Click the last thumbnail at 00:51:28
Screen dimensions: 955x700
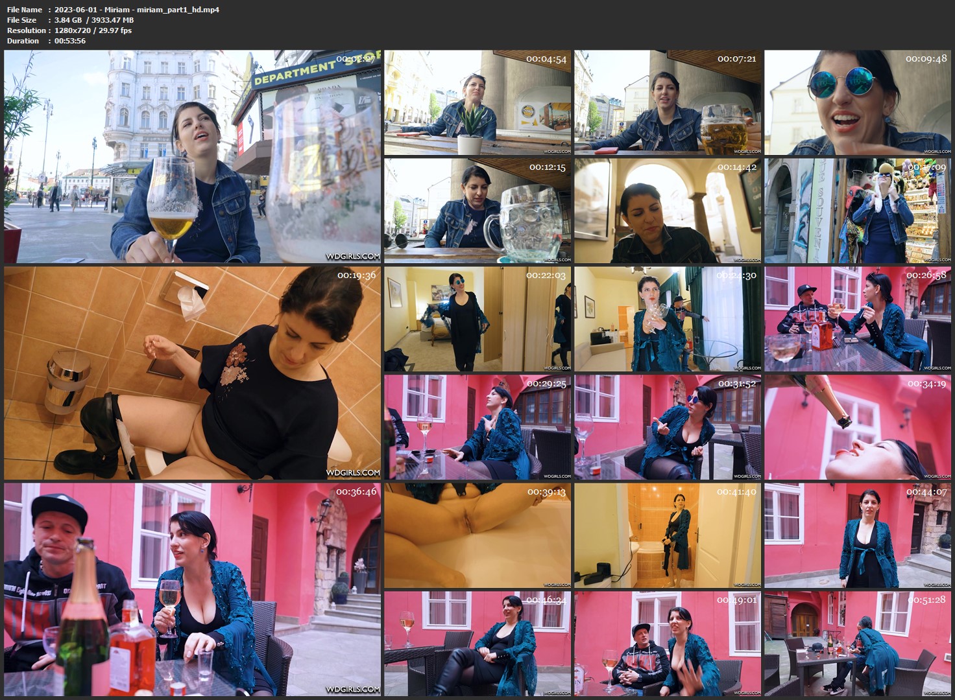tap(858, 644)
